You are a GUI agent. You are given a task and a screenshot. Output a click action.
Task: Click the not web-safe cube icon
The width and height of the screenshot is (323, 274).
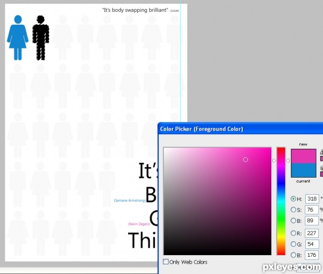[321, 168]
